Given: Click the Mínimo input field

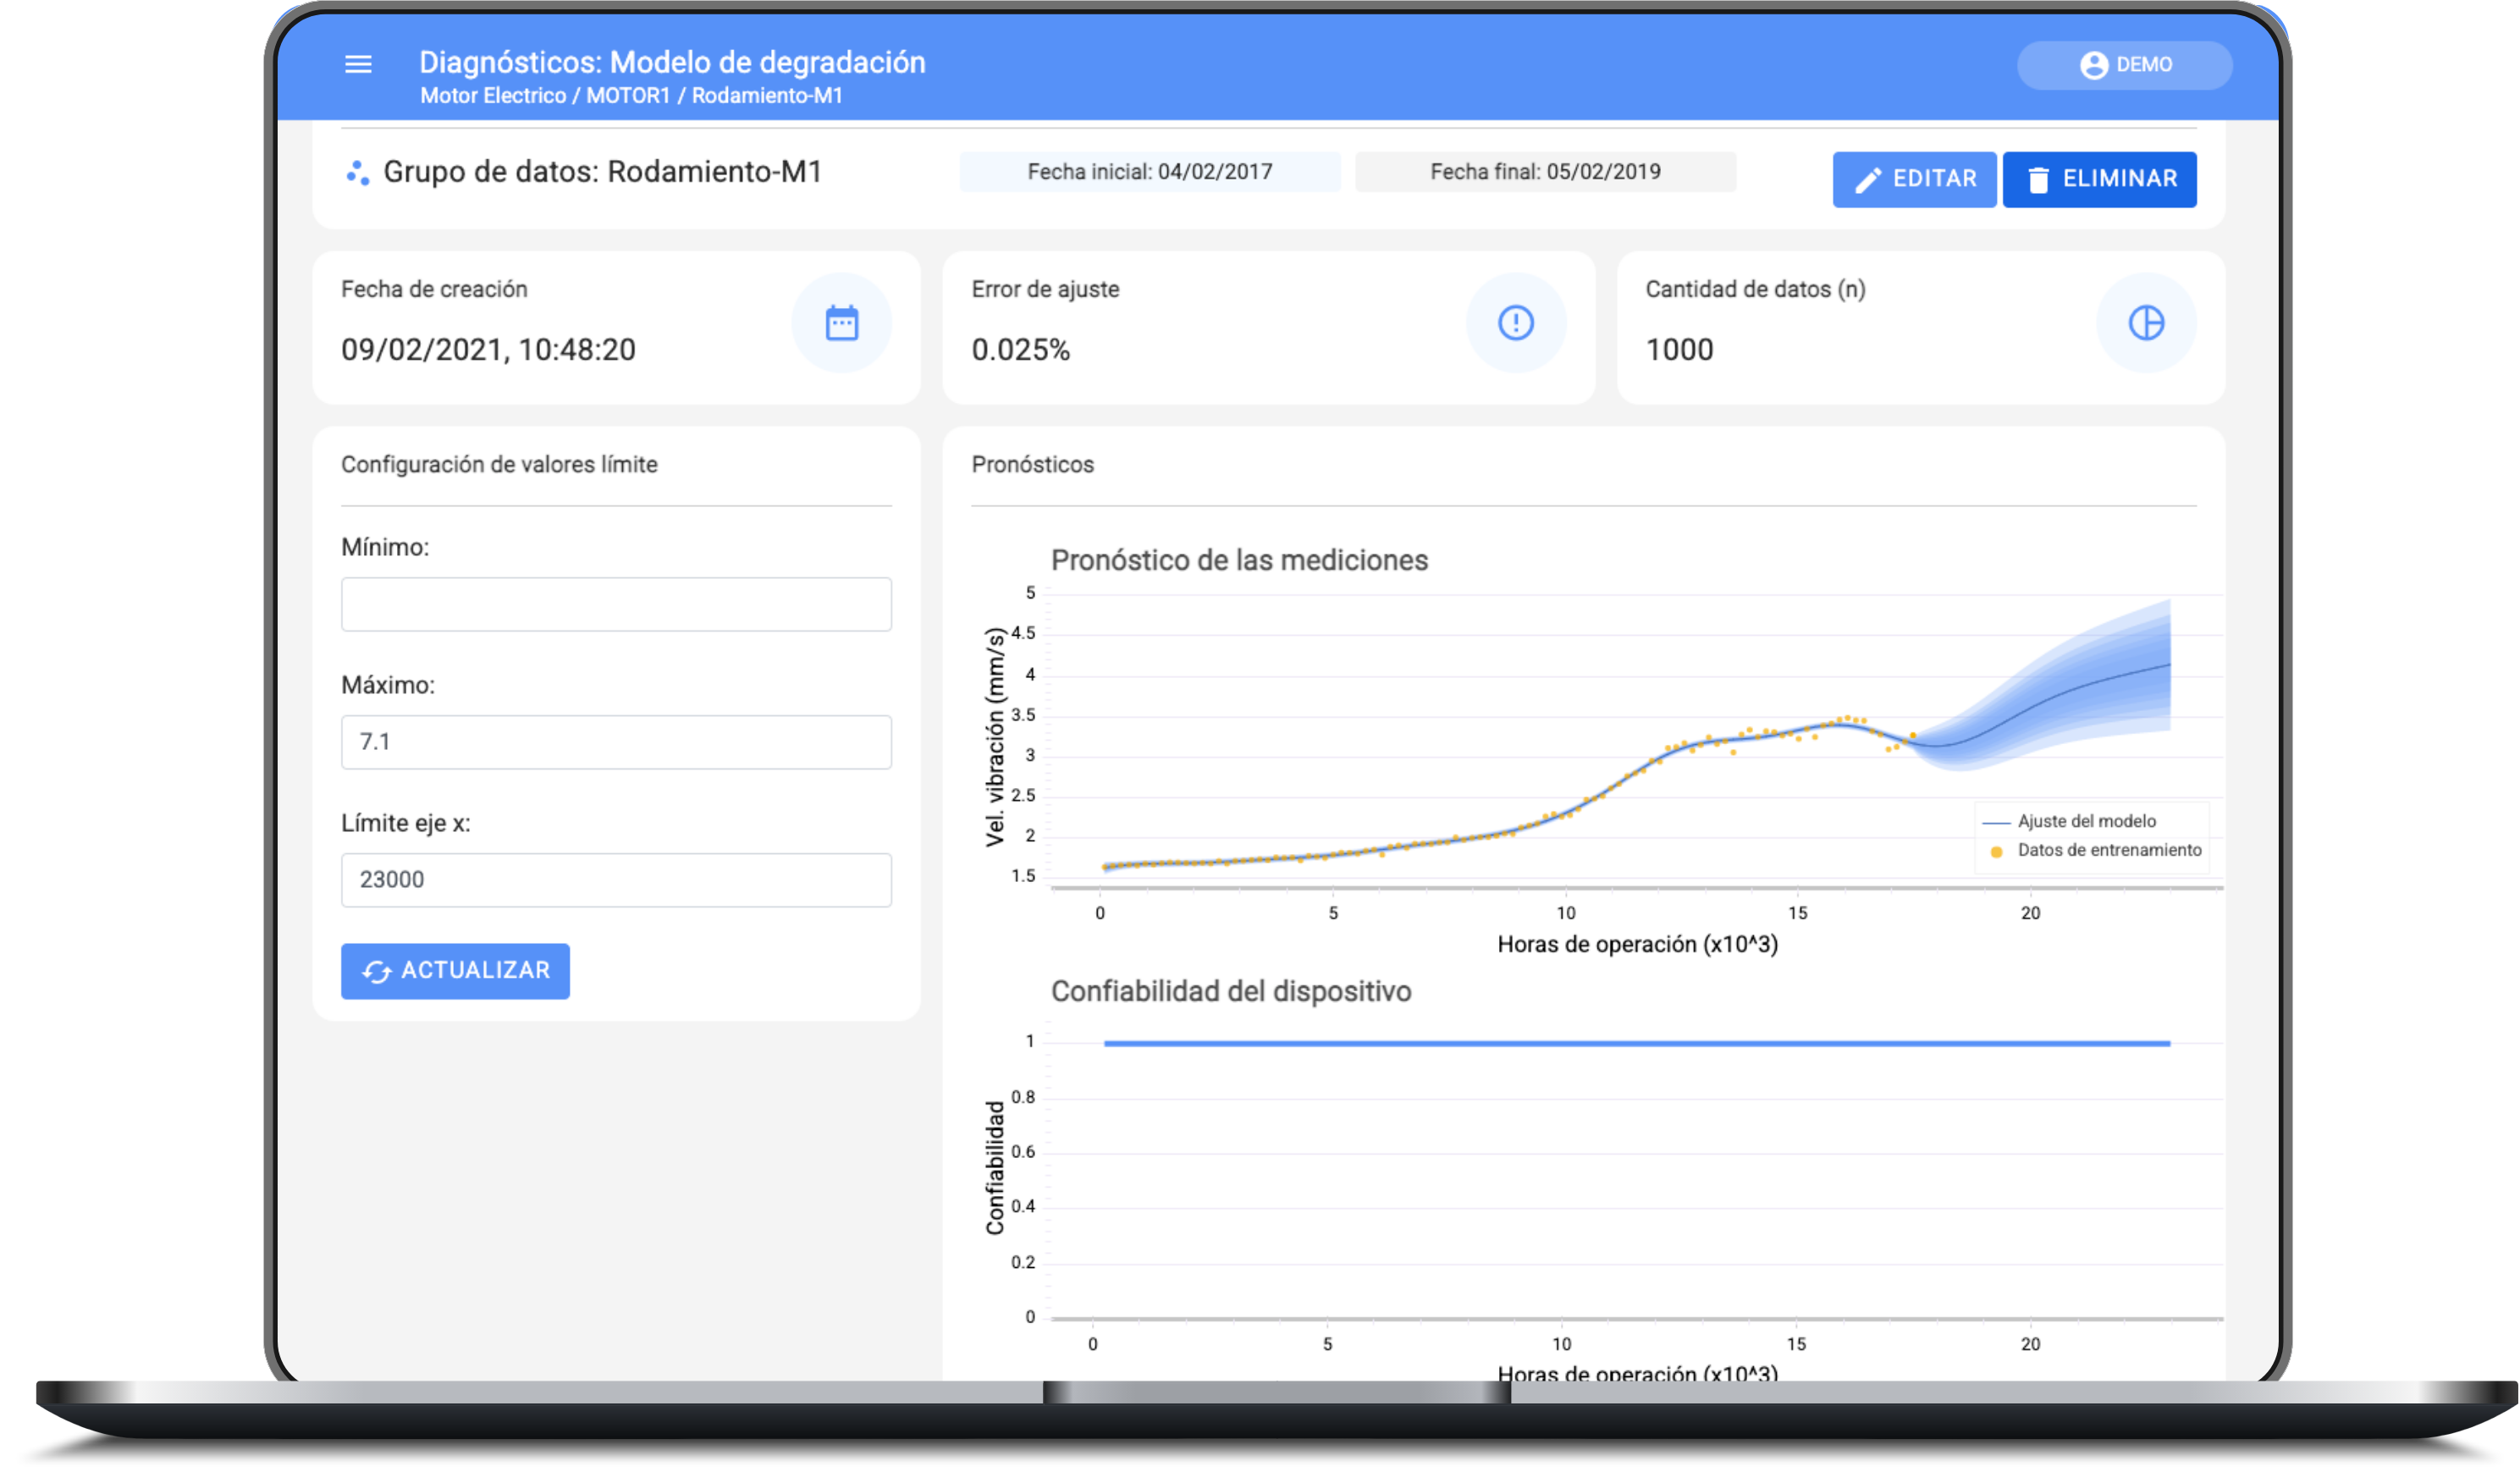Looking at the screenshot, I should 616,604.
